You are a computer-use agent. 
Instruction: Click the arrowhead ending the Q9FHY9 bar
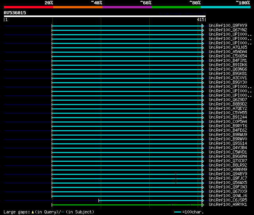click(x=203, y=26)
